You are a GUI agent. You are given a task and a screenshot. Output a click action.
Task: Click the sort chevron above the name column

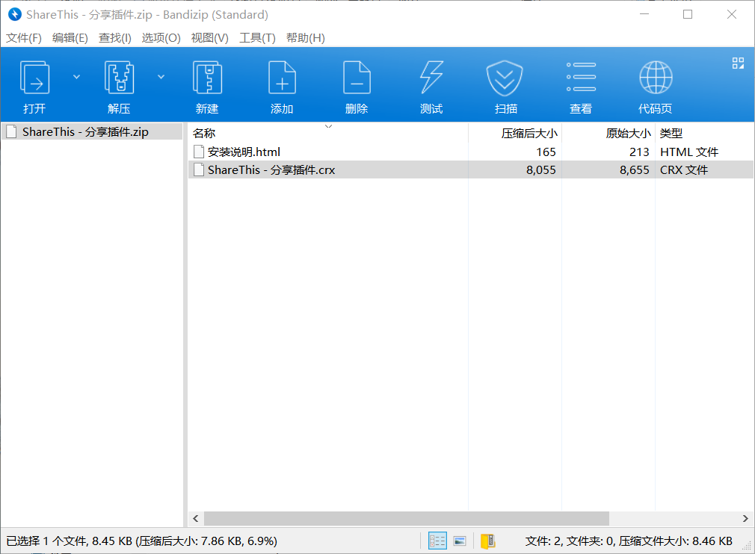329,126
